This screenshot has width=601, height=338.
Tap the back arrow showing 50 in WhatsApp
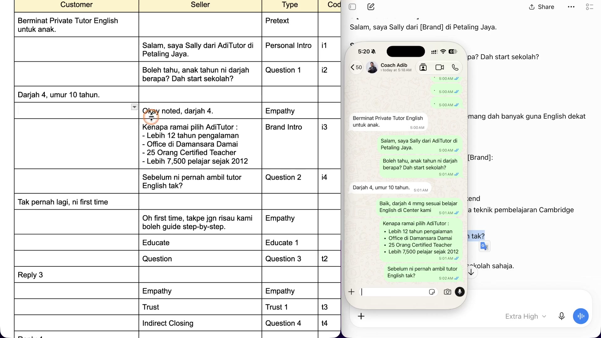coord(356,67)
